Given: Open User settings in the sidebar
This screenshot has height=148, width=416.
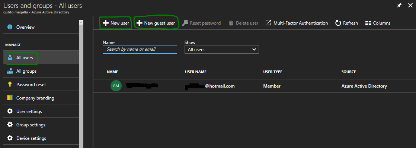Looking at the screenshot, I should [x=41, y=111].
